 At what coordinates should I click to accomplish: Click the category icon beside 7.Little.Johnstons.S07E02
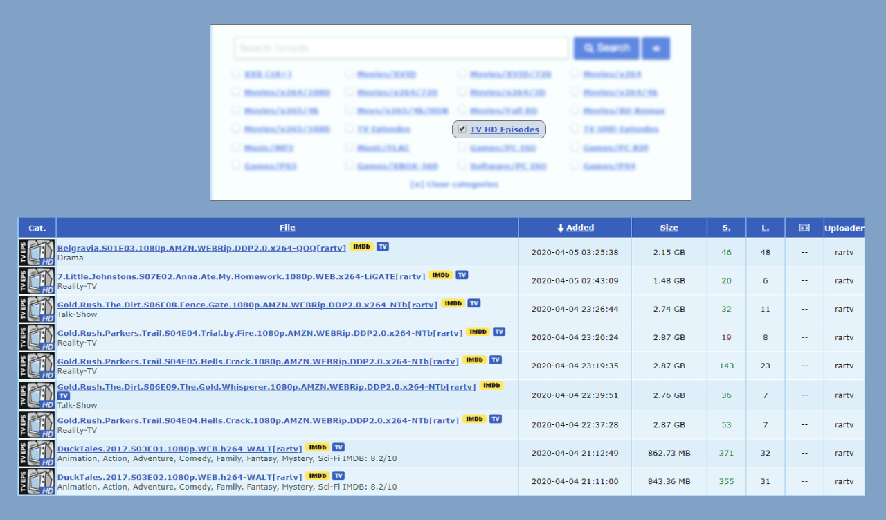pyautogui.click(x=37, y=280)
